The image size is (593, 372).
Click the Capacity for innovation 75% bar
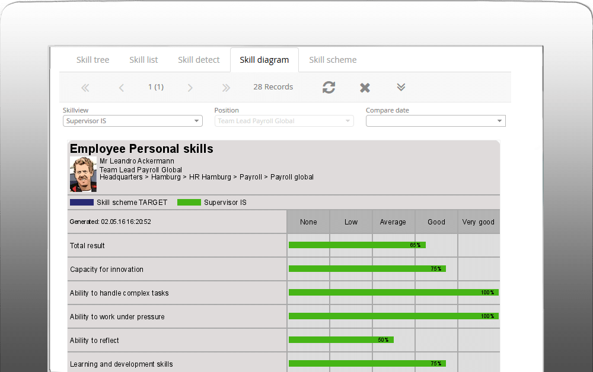tap(367, 269)
